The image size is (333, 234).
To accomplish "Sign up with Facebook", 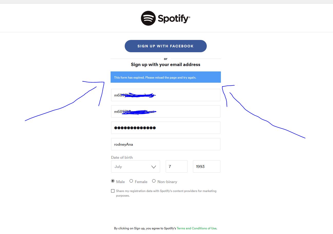I will point(165,46).
